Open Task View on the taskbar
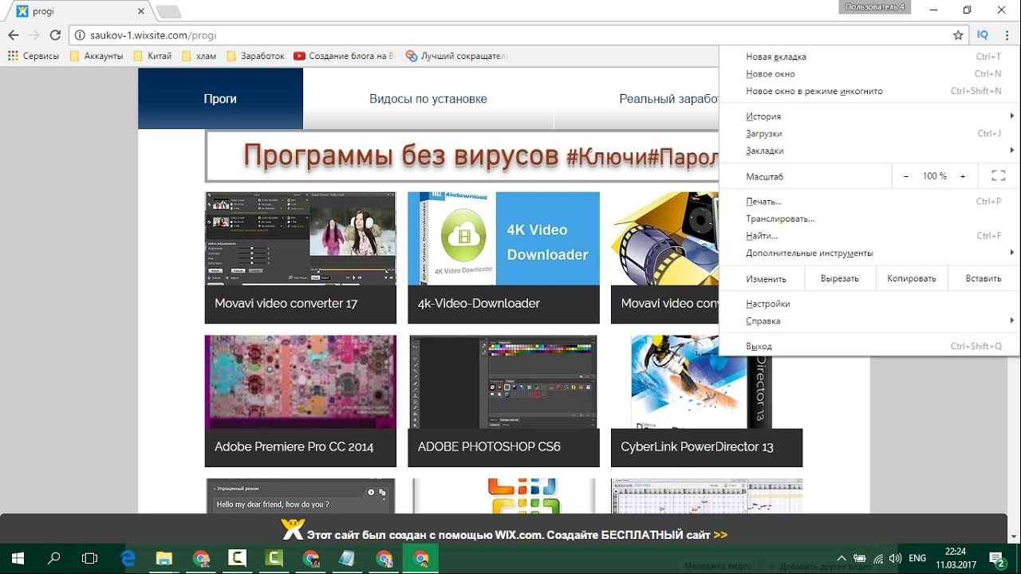 [90, 558]
